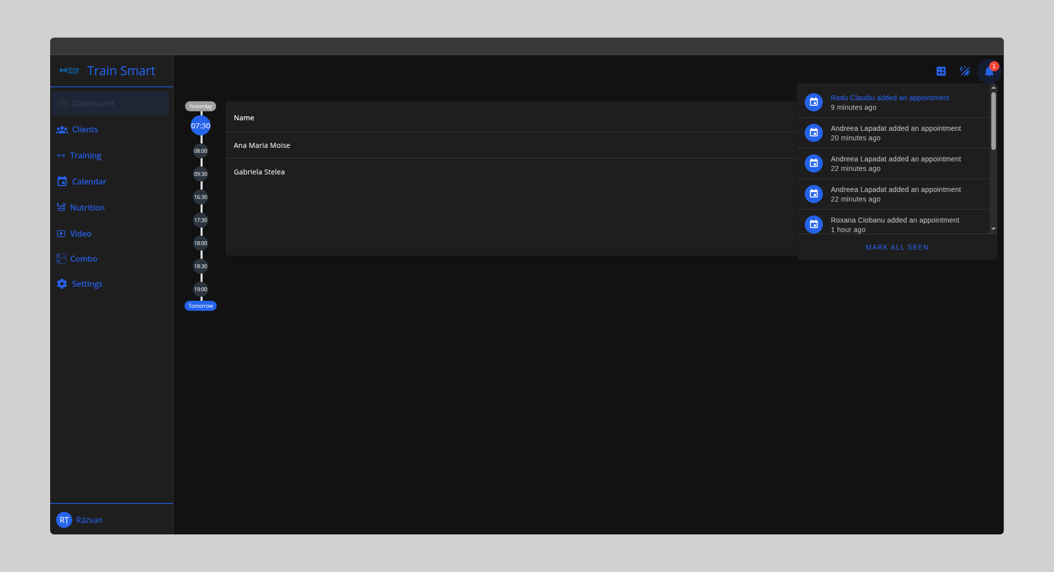The width and height of the screenshot is (1054, 572).
Task: Click the Clients people icon
Action: (x=62, y=129)
